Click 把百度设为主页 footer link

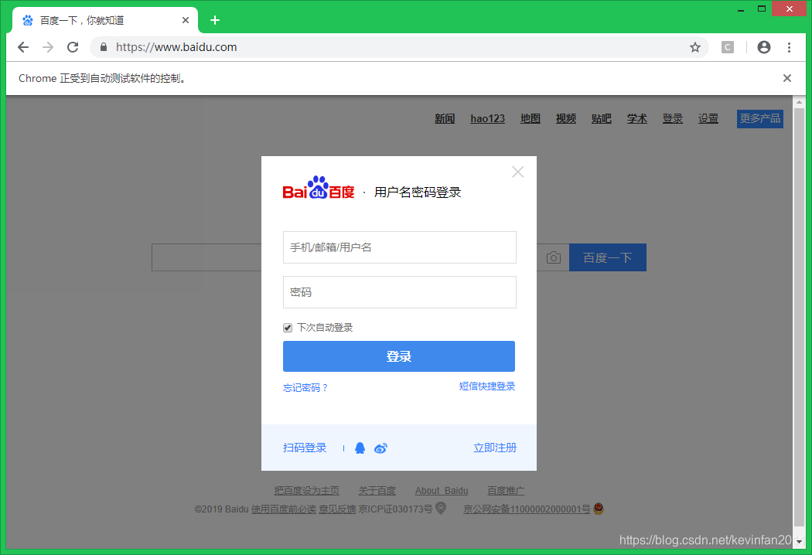point(306,490)
